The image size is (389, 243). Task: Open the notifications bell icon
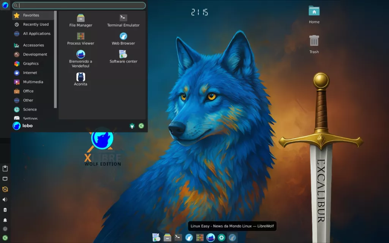tap(5, 220)
